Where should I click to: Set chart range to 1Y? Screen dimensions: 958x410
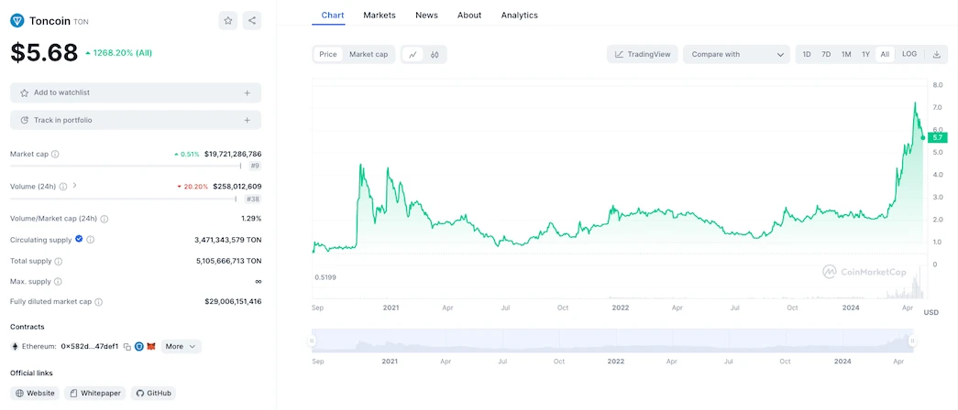tap(865, 54)
